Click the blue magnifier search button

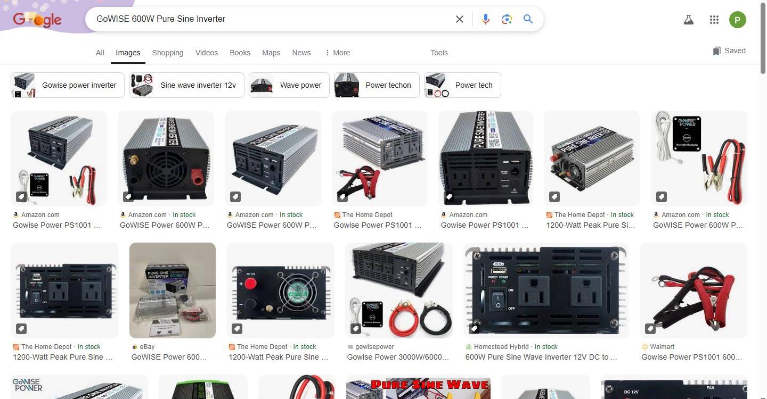[x=528, y=19]
